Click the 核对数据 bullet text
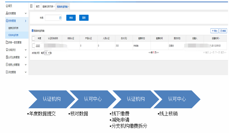This screenshot has height=133, width=229. pyautogui.click(x=79, y=113)
